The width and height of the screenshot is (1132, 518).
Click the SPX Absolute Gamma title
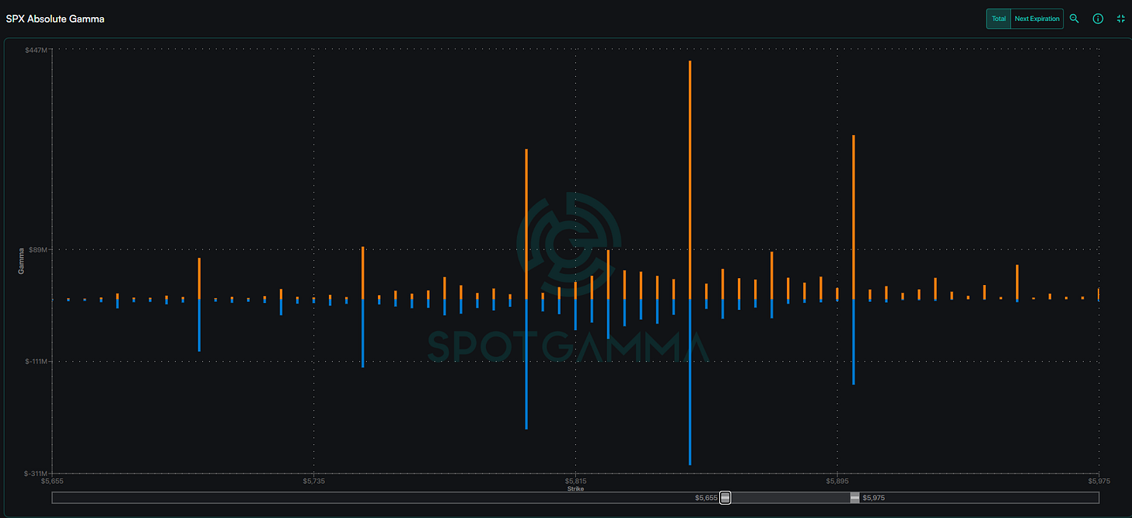point(55,19)
